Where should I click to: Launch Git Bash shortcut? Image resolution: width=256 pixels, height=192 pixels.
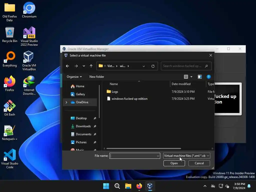coord(10,108)
